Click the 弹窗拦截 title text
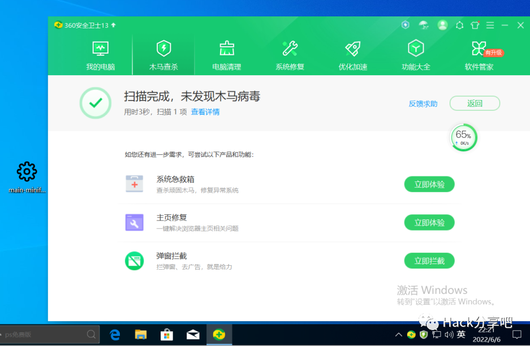 click(x=171, y=256)
